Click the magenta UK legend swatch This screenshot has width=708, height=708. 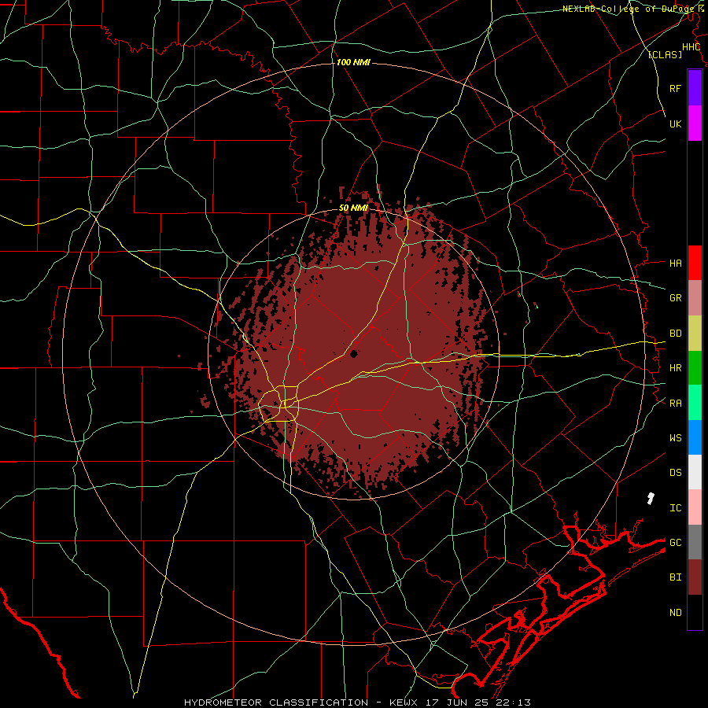pos(695,124)
